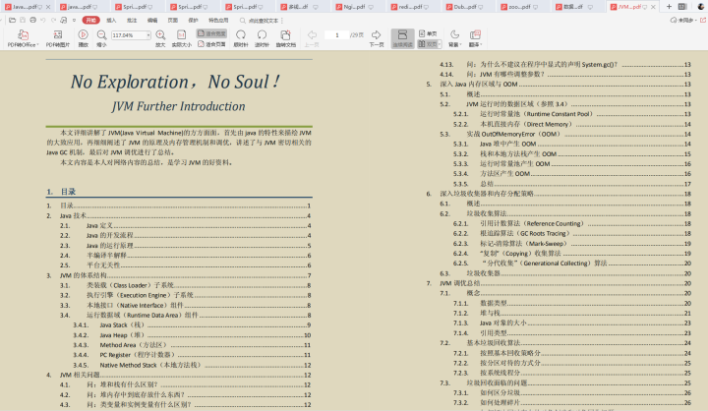Close the first Java...pdf tab
This screenshot has width=708, height=411.
pyautogui.click(x=48, y=7)
